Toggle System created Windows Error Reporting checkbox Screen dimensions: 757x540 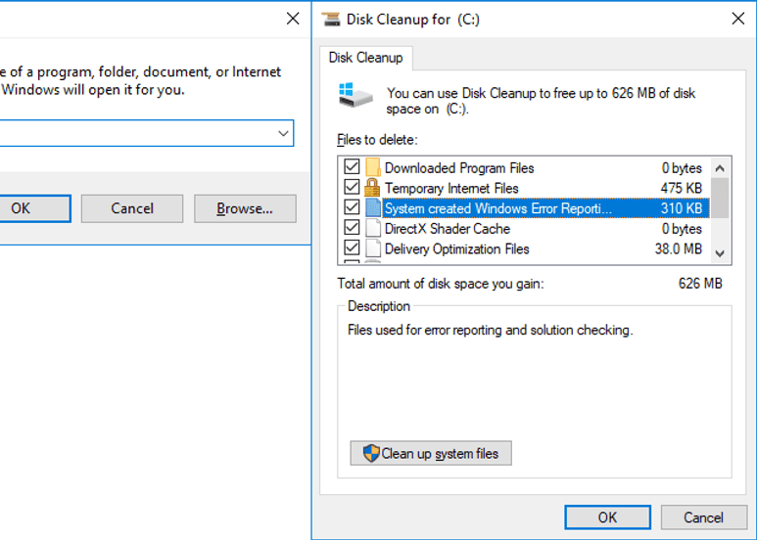352,207
